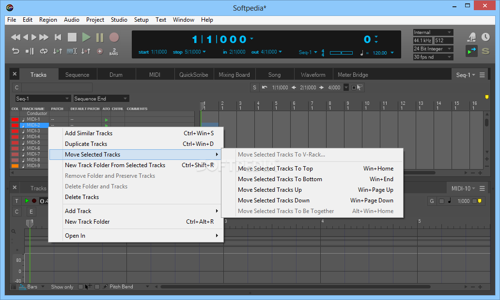Open the hamburger menu beside MIDI-10
Image resolution: width=500 pixels, height=300 pixels.
[x=482, y=188]
